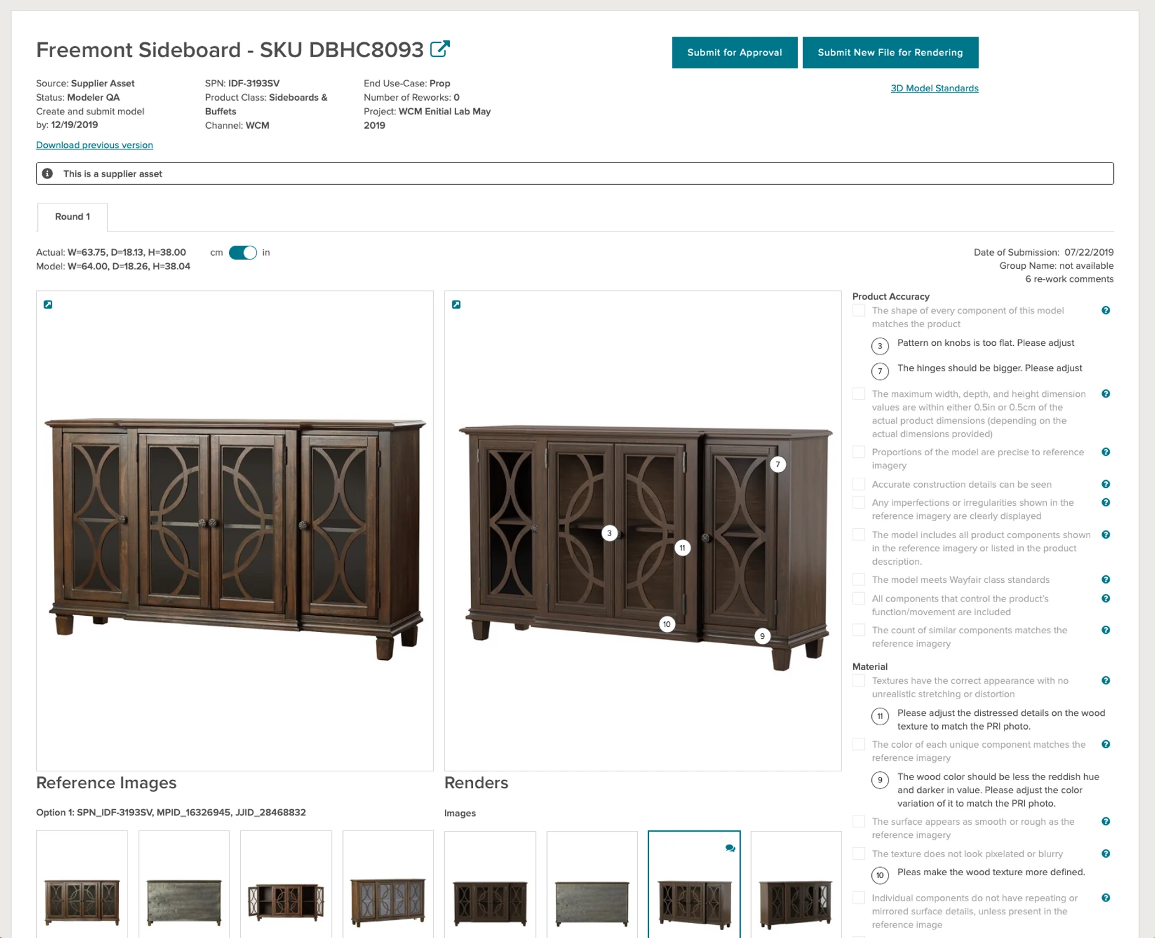Check Accurate construction details can be seen
This screenshot has width=1155, height=938.
click(x=859, y=484)
